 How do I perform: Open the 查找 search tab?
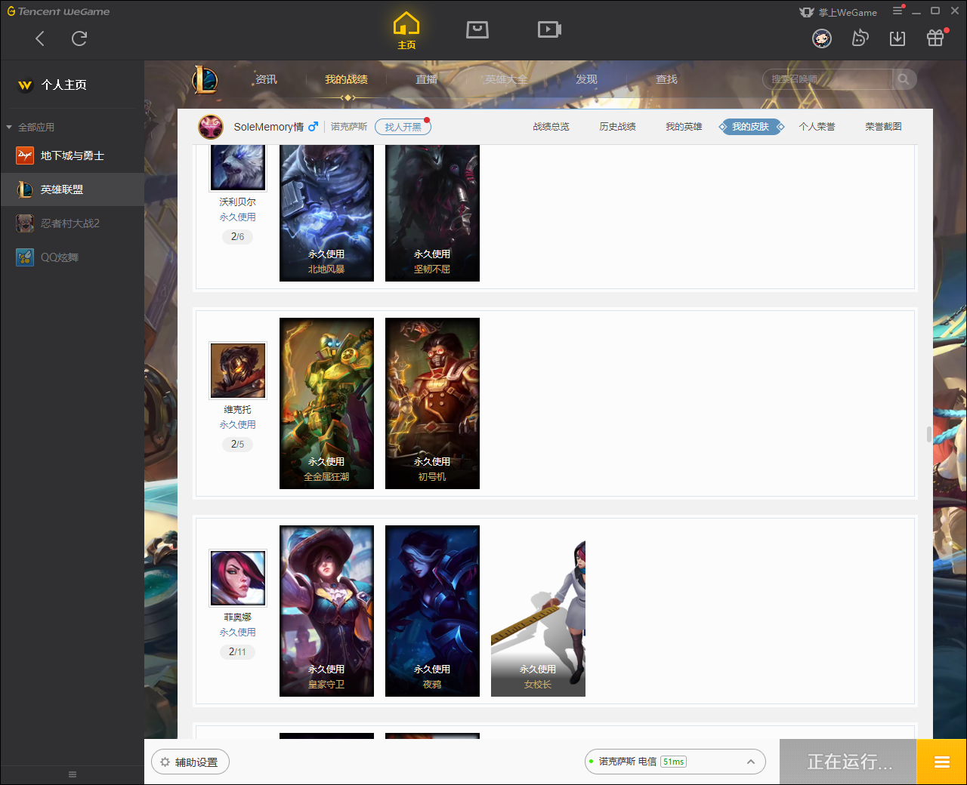[666, 79]
